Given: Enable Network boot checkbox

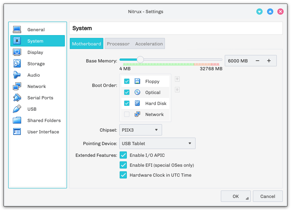Looking at the screenshot, I should [x=127, y=114].
